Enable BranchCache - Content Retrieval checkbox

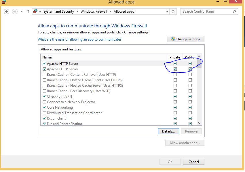coord(44,75)
